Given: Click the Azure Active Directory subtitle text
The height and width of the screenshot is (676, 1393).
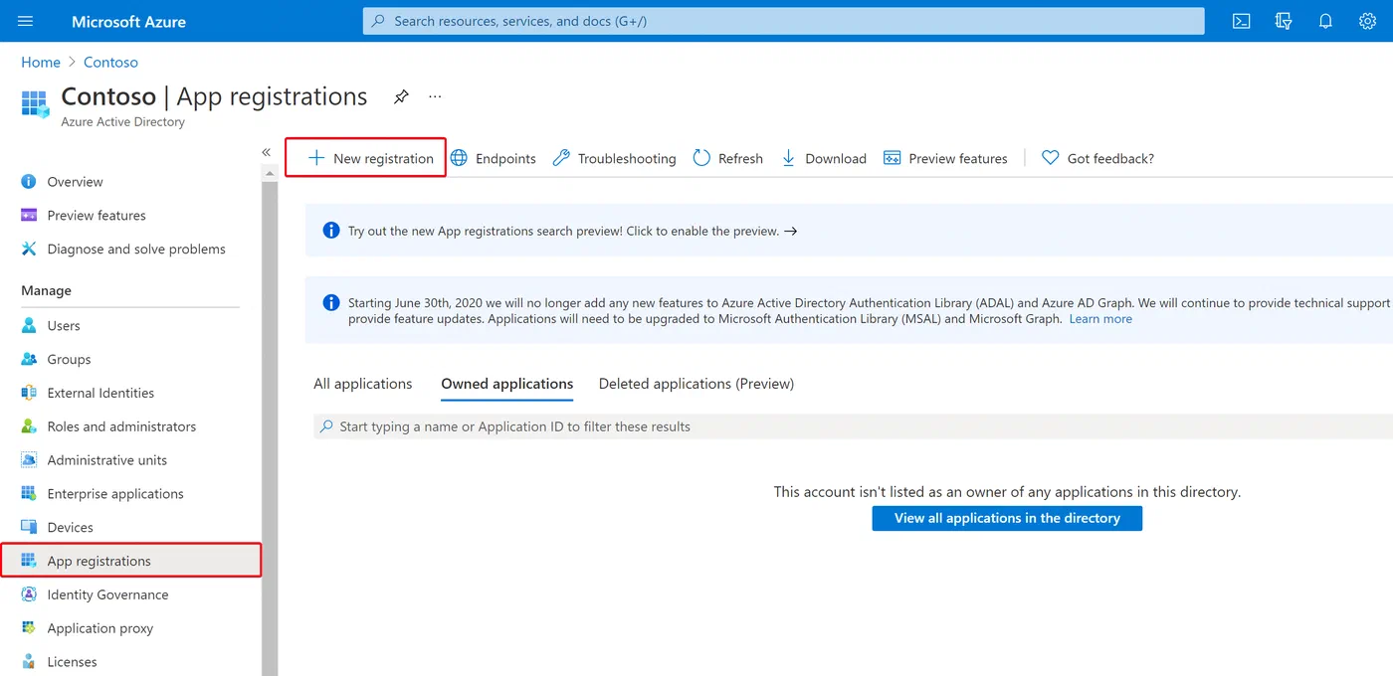Looking at the screenshot, I should [x=122, y=122].
